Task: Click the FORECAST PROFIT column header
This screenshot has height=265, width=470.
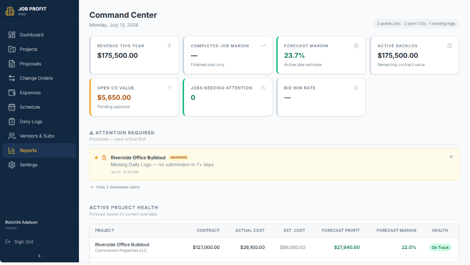Action: [341, 231]
